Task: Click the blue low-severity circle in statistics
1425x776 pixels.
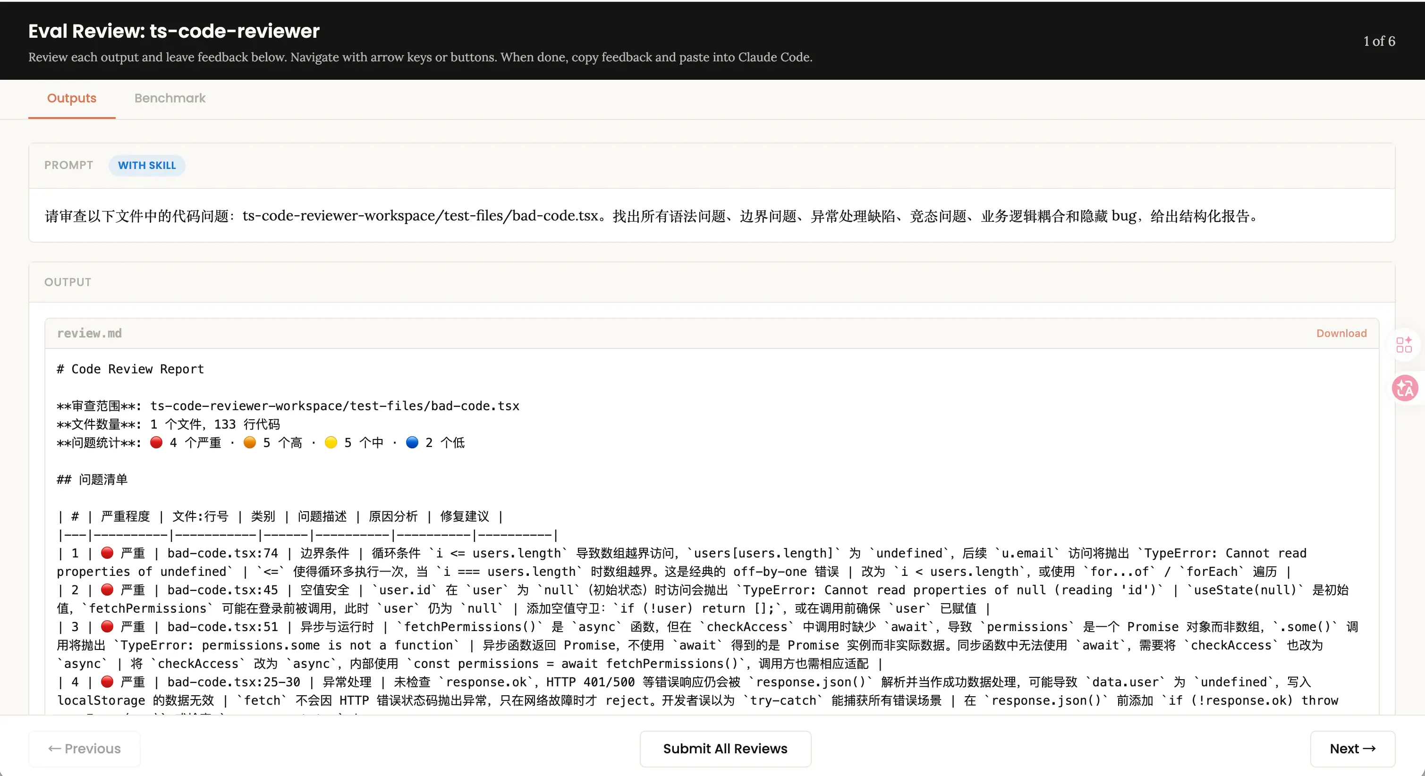Action: (412, 442)
